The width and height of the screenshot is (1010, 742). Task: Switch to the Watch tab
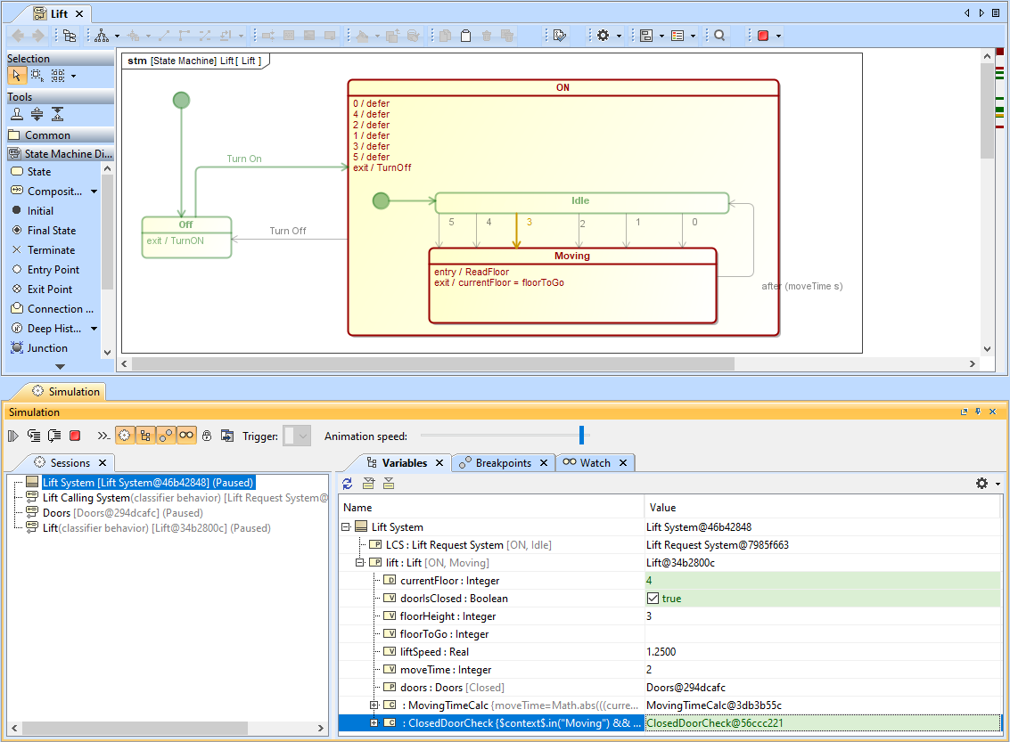pyautogui.click(x=595, y=463)
